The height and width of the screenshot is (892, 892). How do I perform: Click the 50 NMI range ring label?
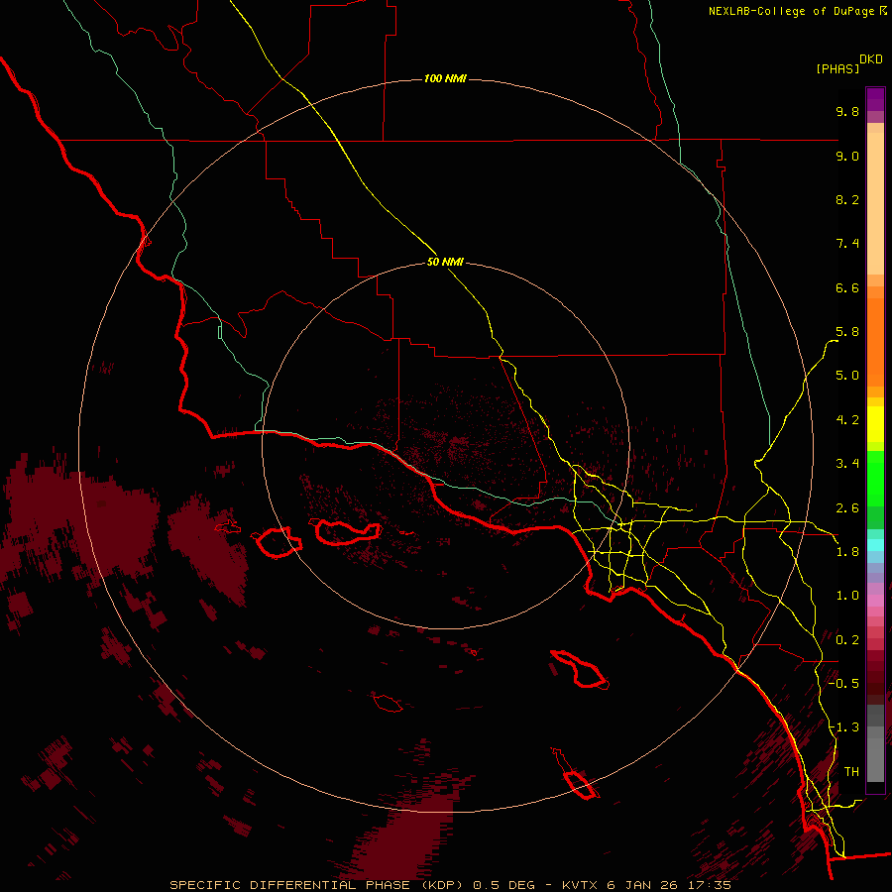click(x=445, y=262)
